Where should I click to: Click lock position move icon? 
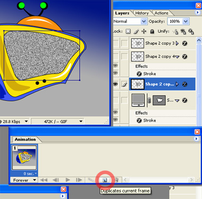point(144,31)
